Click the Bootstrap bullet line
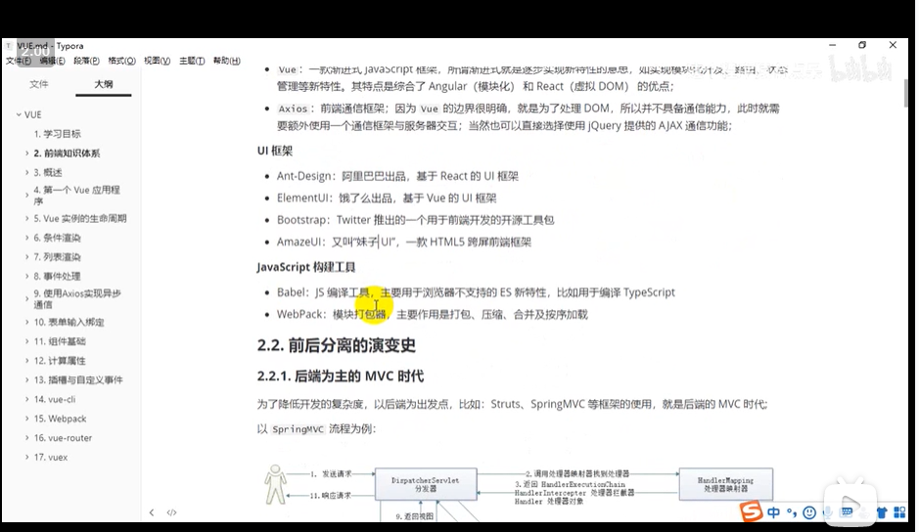Image resolution: width=919 pixels, height=532 pixels. pos(416,220)
